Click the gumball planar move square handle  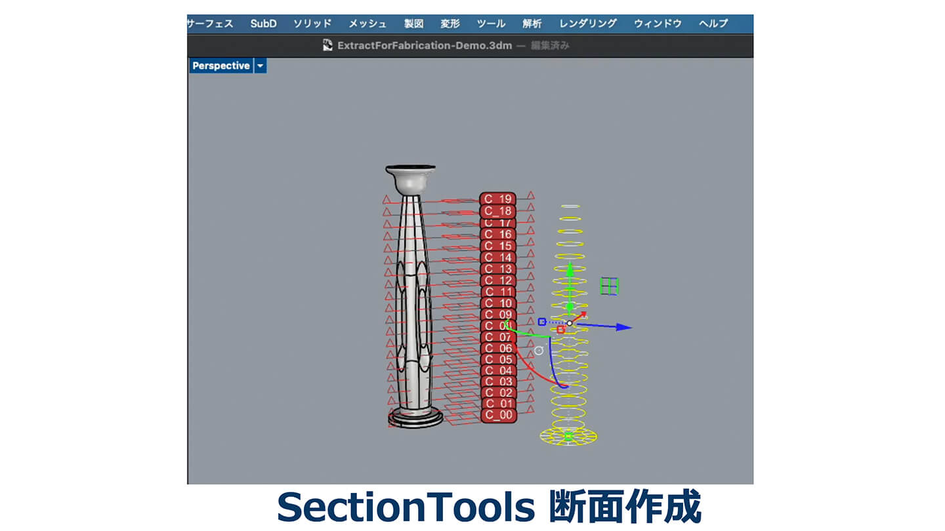click(609, 286)
